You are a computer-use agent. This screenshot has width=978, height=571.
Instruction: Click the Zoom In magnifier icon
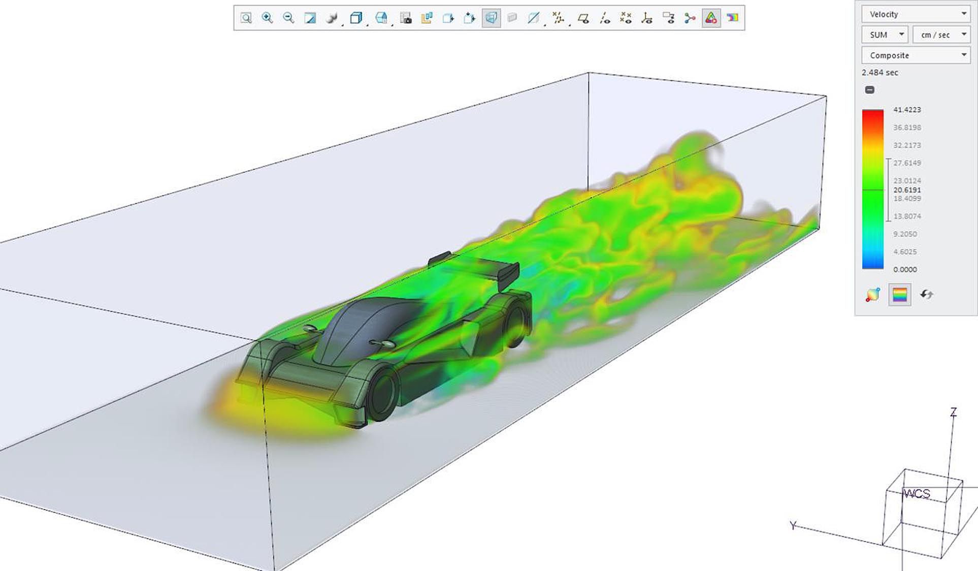tap(267, 18)
